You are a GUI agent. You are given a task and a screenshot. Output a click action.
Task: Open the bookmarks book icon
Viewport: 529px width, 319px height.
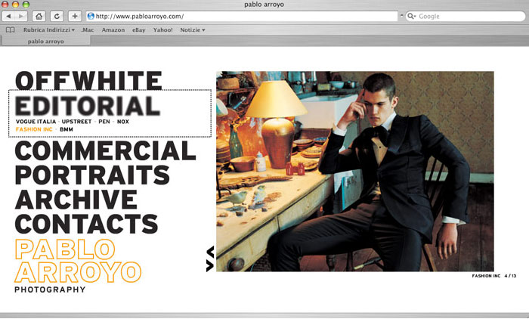point(11,30)
